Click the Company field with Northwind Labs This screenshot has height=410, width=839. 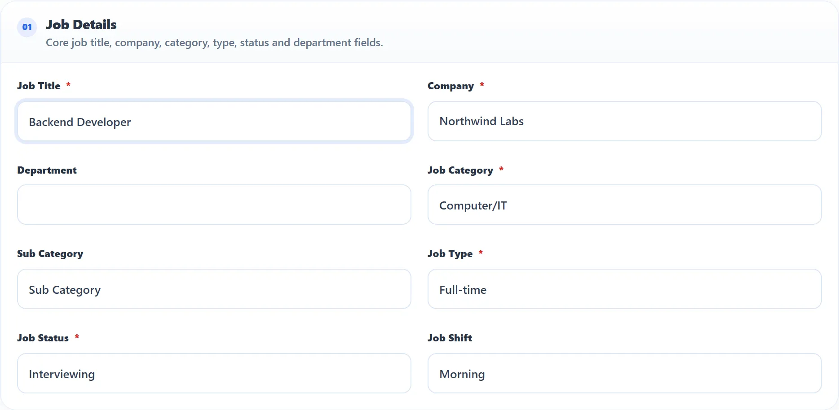point(625,121)
